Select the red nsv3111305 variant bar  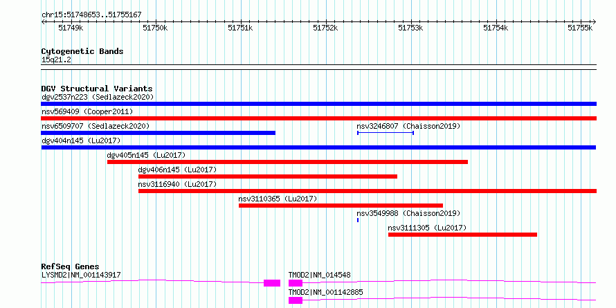[463, 235]
